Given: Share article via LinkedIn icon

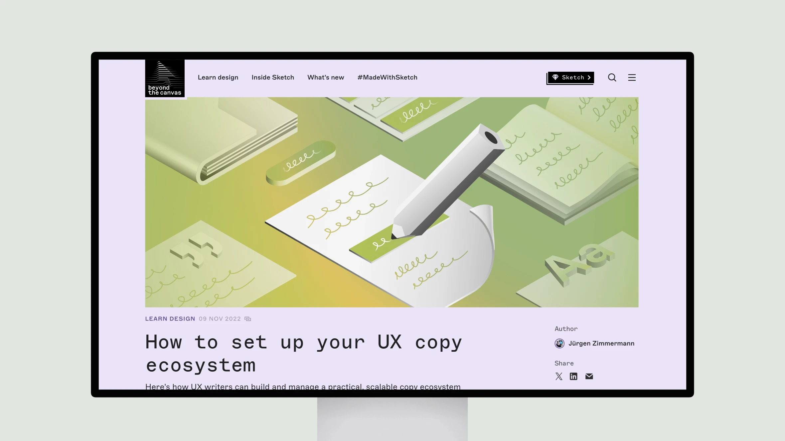Looking at the screenshot, I should tap(574, 376).
